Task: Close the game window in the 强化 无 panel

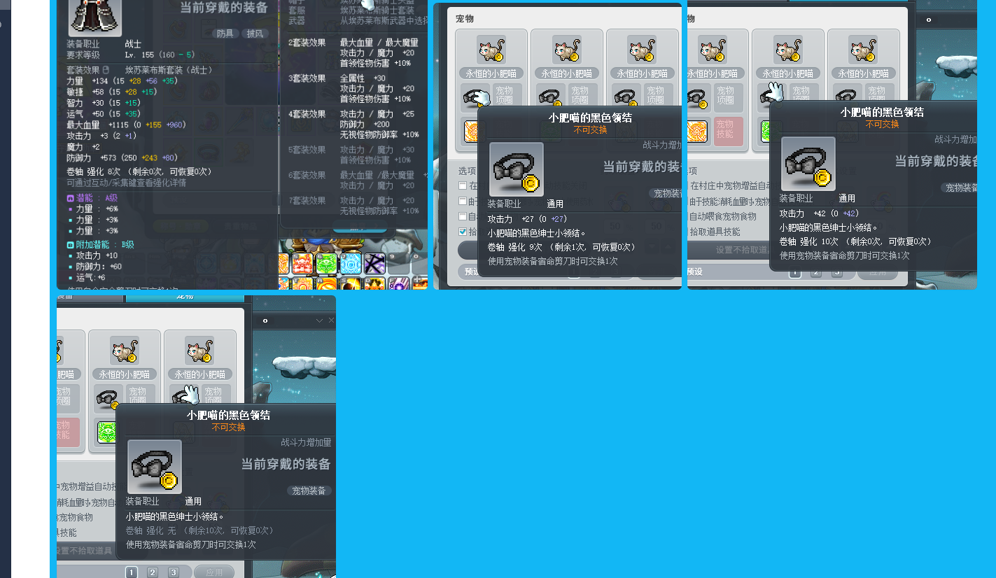Action: pyautogui.click(x=331, y=320)
